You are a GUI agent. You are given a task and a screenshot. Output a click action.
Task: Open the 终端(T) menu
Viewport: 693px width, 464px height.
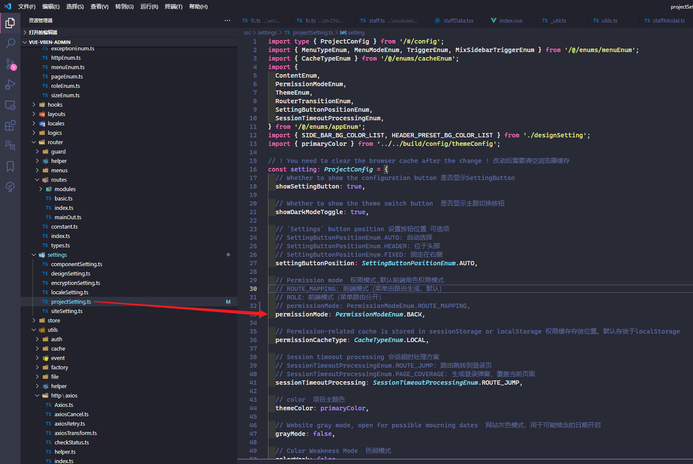point(173,6)
